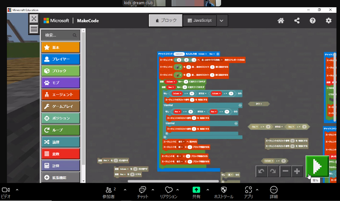
Task: Open the 拡張機能 extensions category
Action: point(61,178)
